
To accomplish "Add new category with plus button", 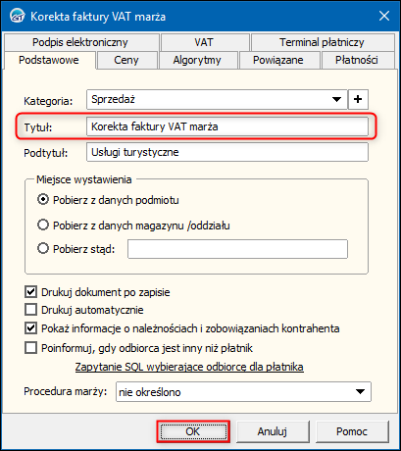I will pos(358,99).
